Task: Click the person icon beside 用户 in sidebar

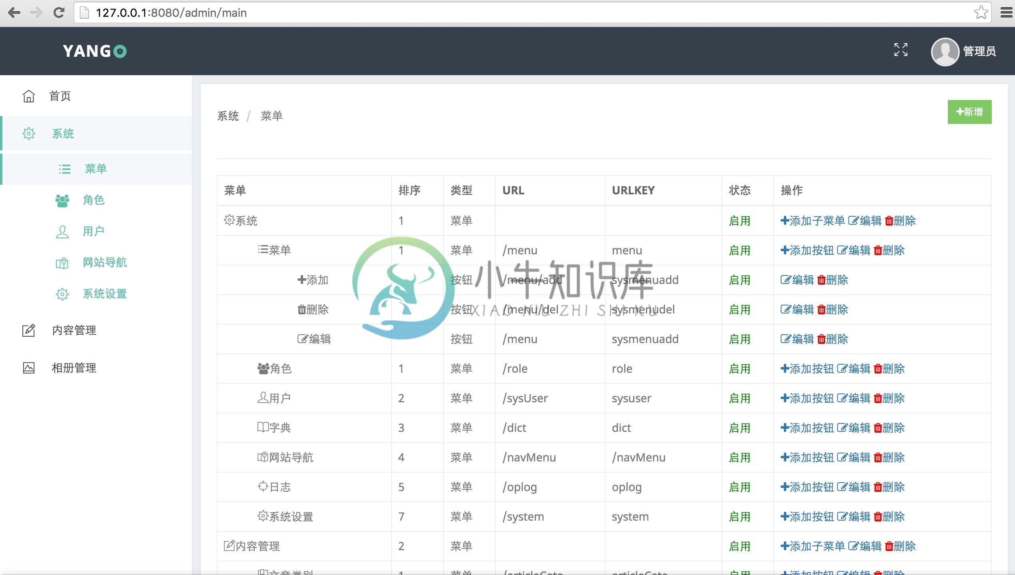Action: [x=62, y=232]
